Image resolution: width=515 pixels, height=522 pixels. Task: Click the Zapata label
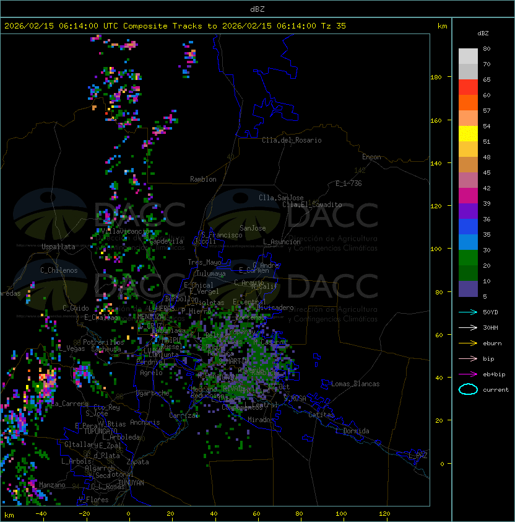(x=137, y=462)
